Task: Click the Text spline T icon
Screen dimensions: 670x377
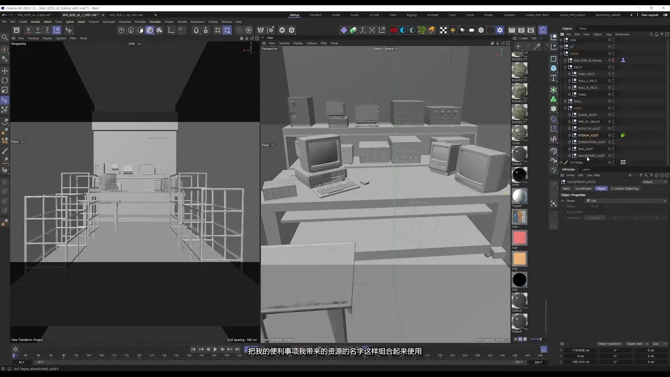Action: (553, 78)
